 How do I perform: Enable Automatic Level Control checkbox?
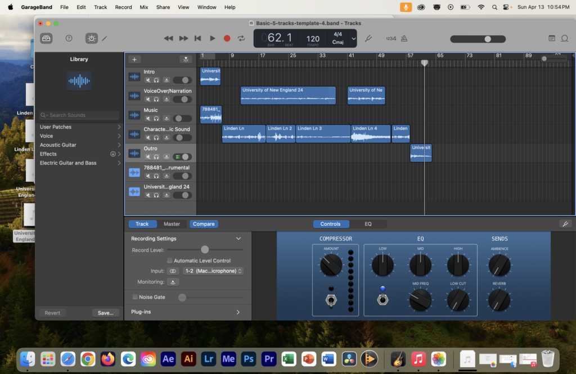tap(170, 261)
